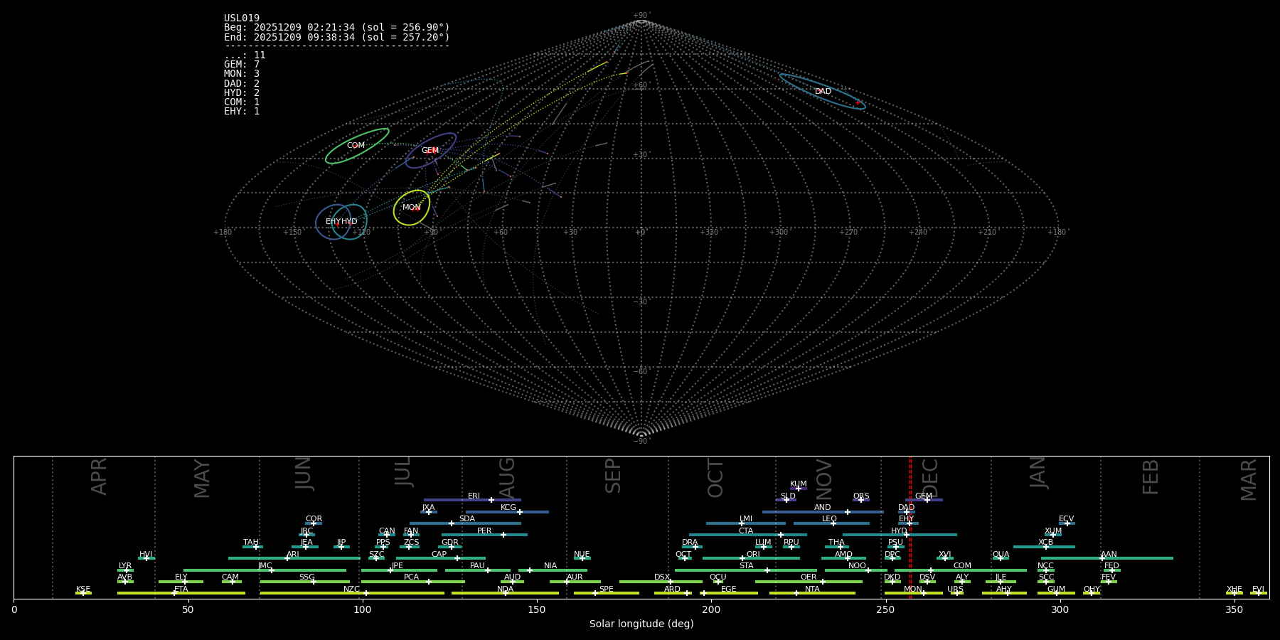Click the +150 longitude label on map
The image size is (1280, 640).
[x=292, y=233]
